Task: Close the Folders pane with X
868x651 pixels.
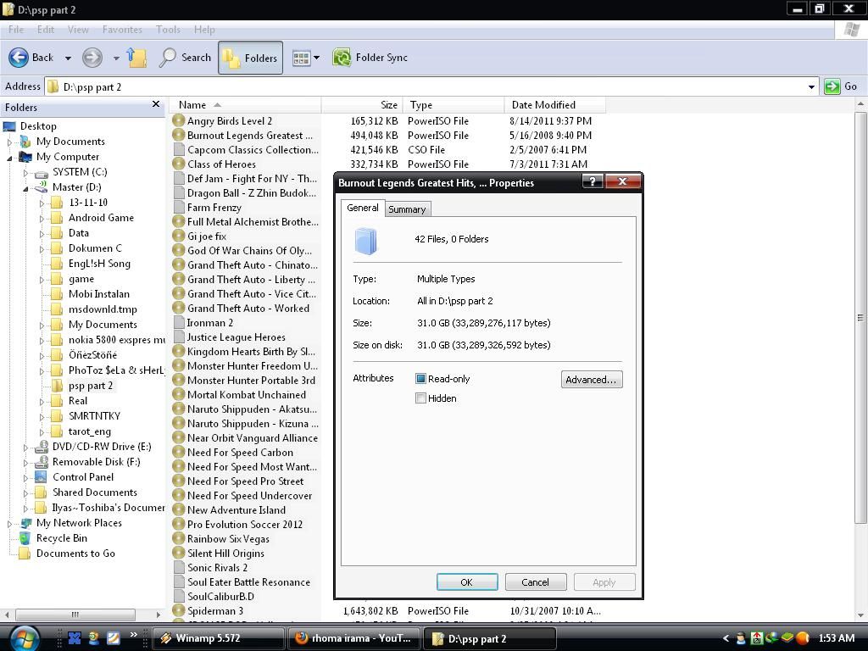Action: tap(156, 104)
